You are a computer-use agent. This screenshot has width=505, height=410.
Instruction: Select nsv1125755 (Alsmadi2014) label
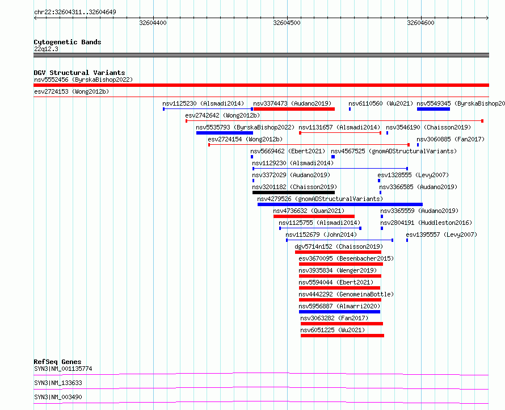coord(319,223)
